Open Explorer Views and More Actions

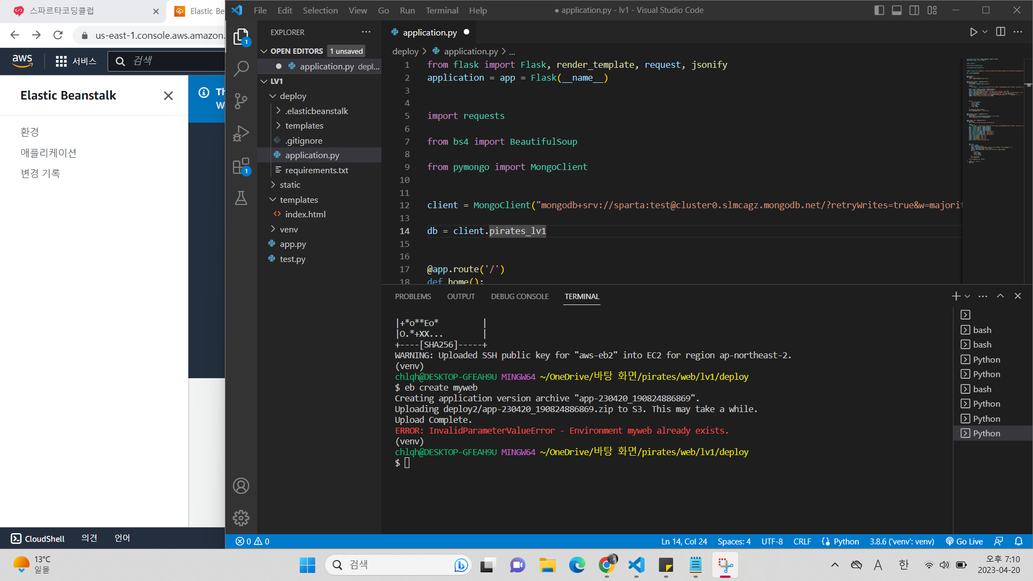(x=366, y=32)
